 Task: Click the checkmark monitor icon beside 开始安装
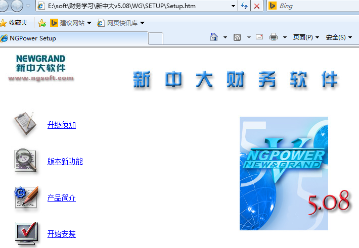[x=27, y=234]
